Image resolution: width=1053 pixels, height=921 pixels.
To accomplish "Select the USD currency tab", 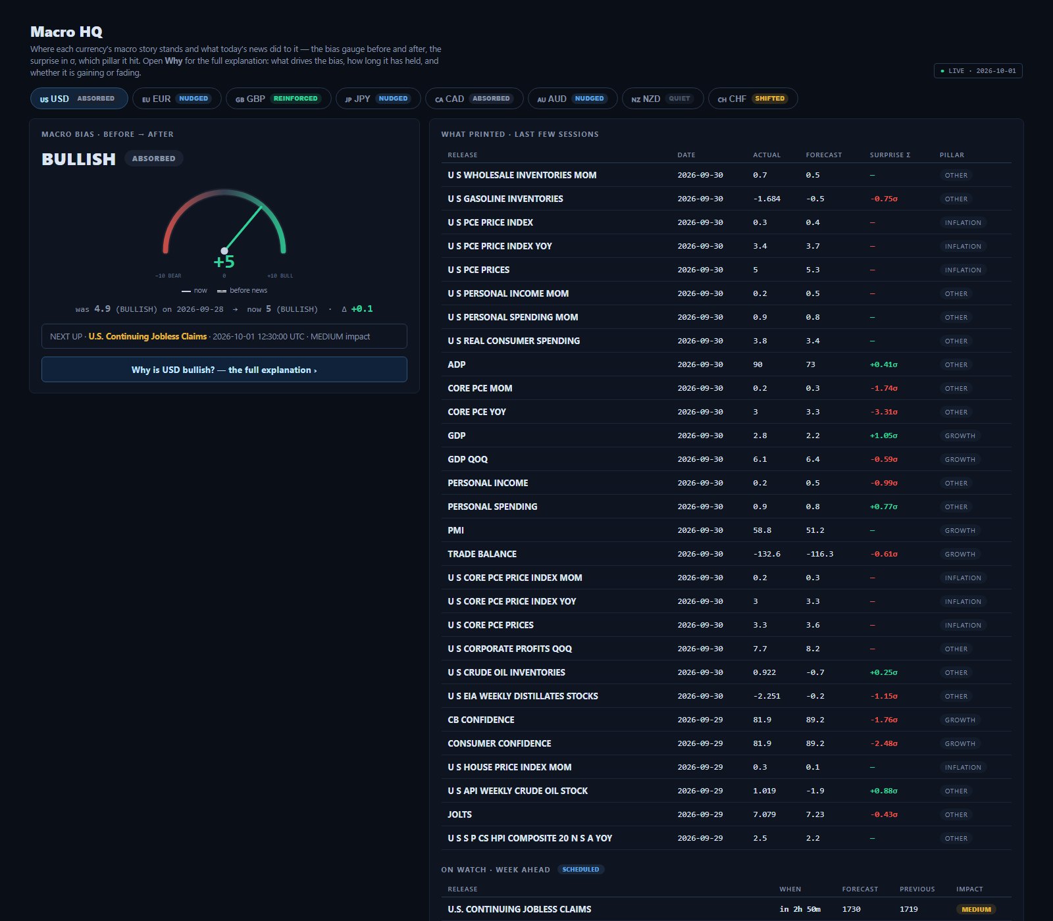I will tap(79, 99).
